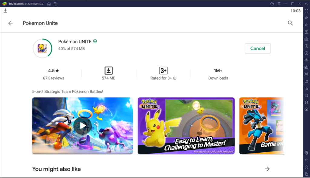Click the downloads arrow icon below the titlebar
Screen dimensions: 310x178
(5, 11)
